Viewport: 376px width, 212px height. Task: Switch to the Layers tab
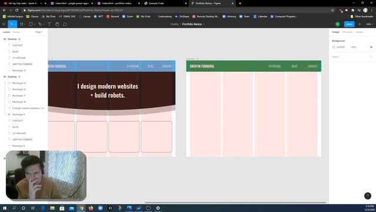tap(6, 32)
